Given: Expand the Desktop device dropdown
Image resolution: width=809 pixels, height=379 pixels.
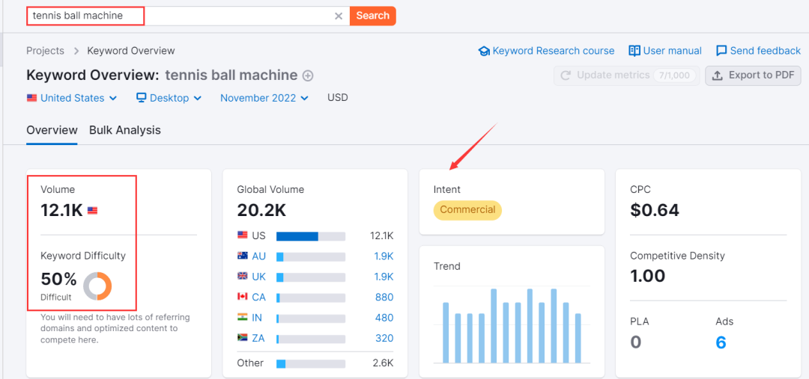Looking at the screenshot, I should [x=169, y=98].
